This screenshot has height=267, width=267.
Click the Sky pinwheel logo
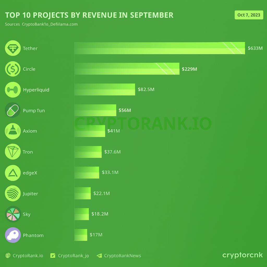13,214
